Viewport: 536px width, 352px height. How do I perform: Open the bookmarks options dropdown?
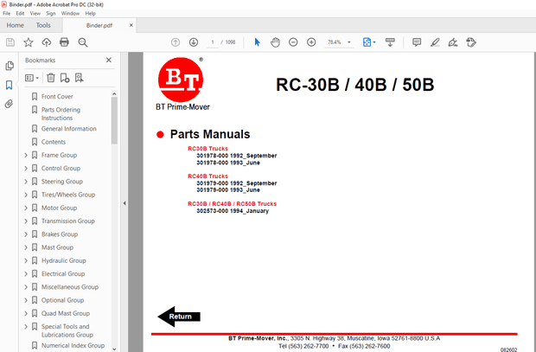tap(32, 78)
